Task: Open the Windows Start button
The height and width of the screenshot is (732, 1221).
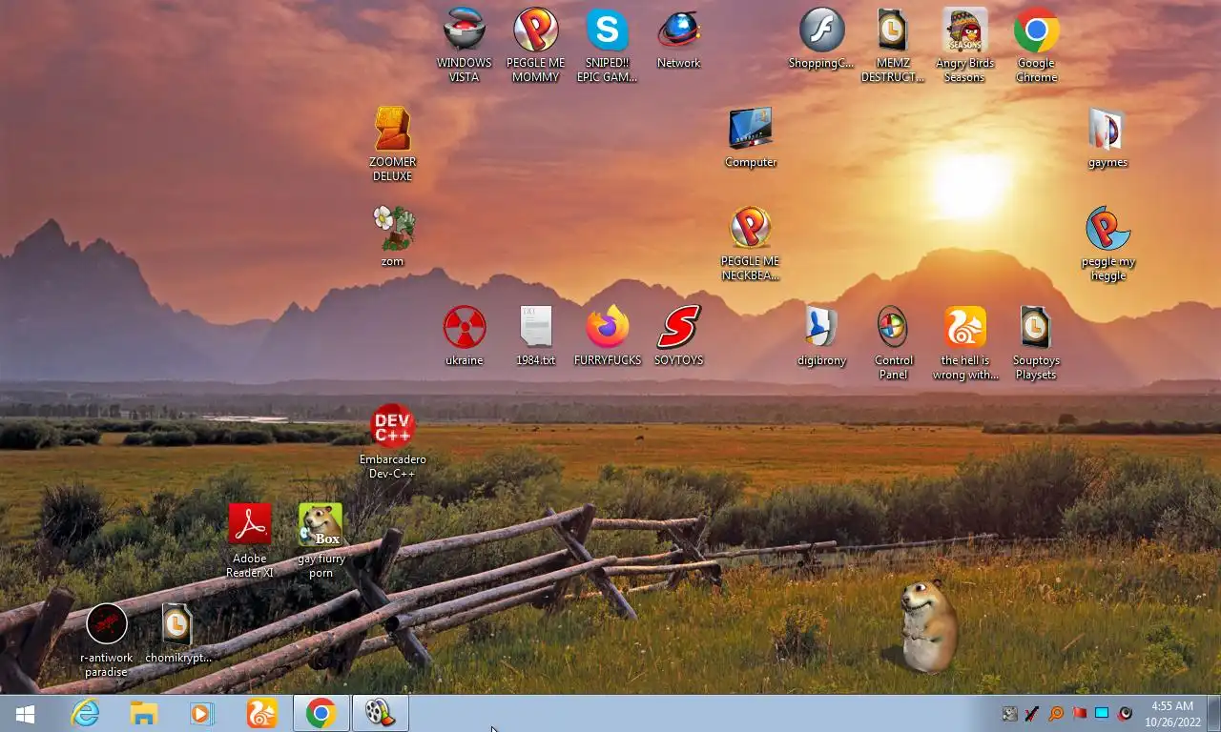Action: click(25, 713)
